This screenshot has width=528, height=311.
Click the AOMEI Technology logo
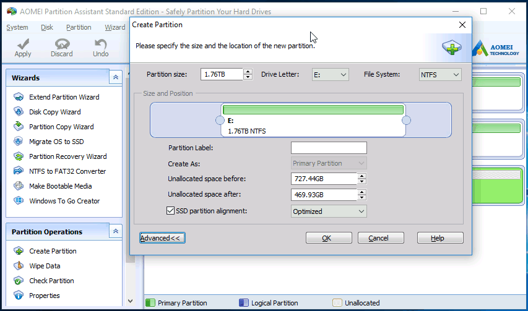495,49
